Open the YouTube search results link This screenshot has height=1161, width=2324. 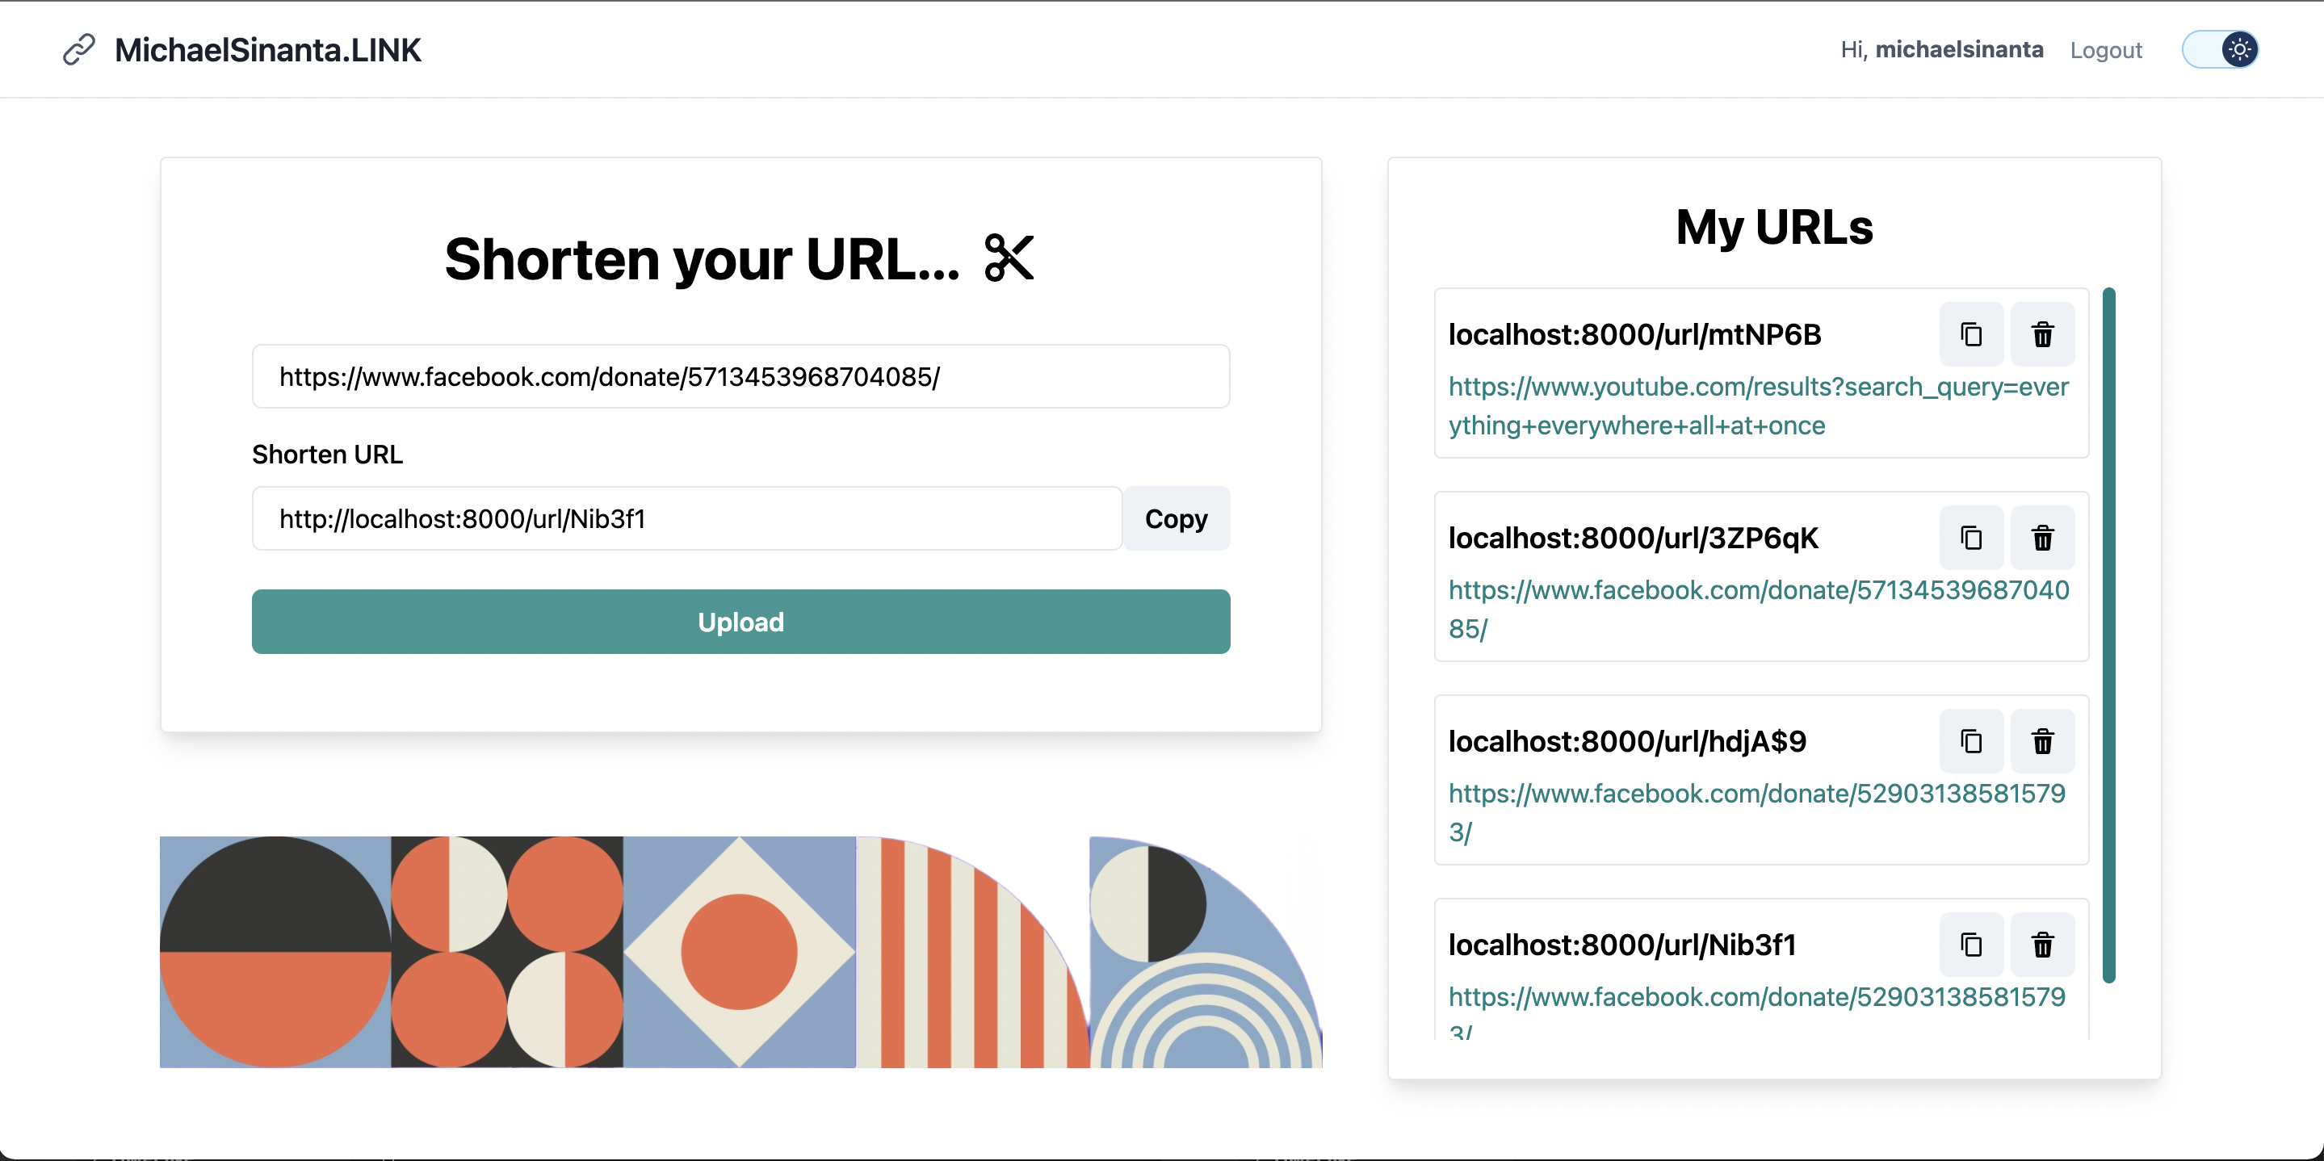(x=1758, y=406)
